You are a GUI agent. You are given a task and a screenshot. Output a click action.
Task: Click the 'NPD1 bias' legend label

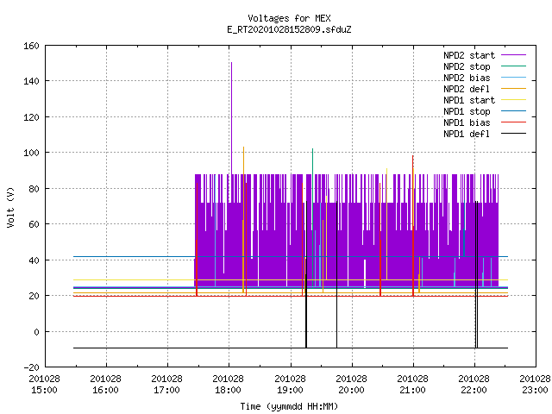point(467,122)
